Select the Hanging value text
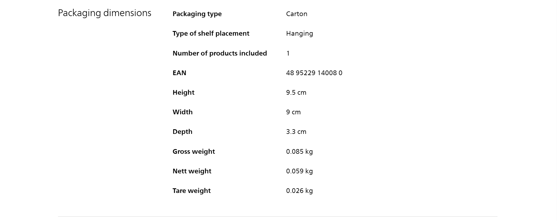The height and width of the screenshot is (221, 557). point(299,34)
